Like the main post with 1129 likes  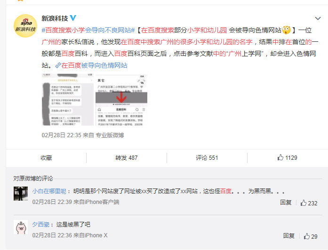coord(287,157)
